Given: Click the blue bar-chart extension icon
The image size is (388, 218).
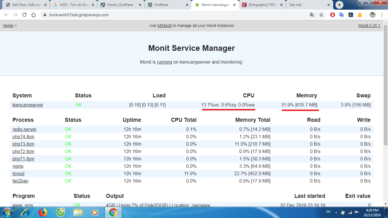Looking at the screenshot, I should 351,14.
